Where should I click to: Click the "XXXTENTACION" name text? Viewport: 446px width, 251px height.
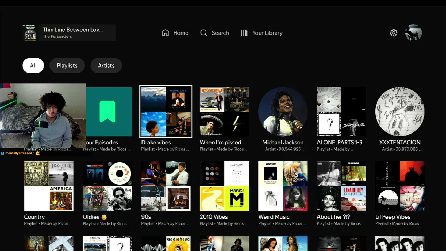pos(400,142)
